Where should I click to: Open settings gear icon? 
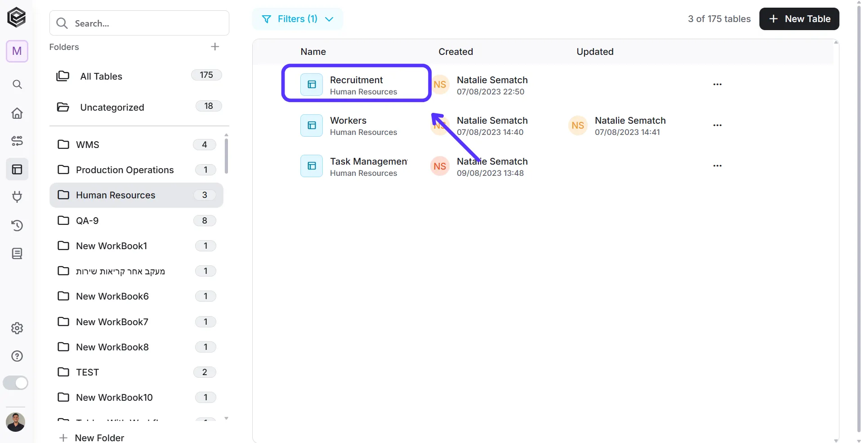pos(17,328)
